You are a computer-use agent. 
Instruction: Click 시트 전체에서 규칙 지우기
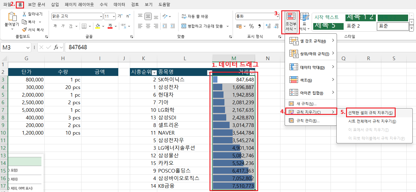tap(372, 121)
